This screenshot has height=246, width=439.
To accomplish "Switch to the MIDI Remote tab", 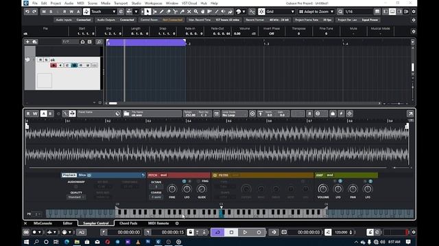I will pos(158,223).
